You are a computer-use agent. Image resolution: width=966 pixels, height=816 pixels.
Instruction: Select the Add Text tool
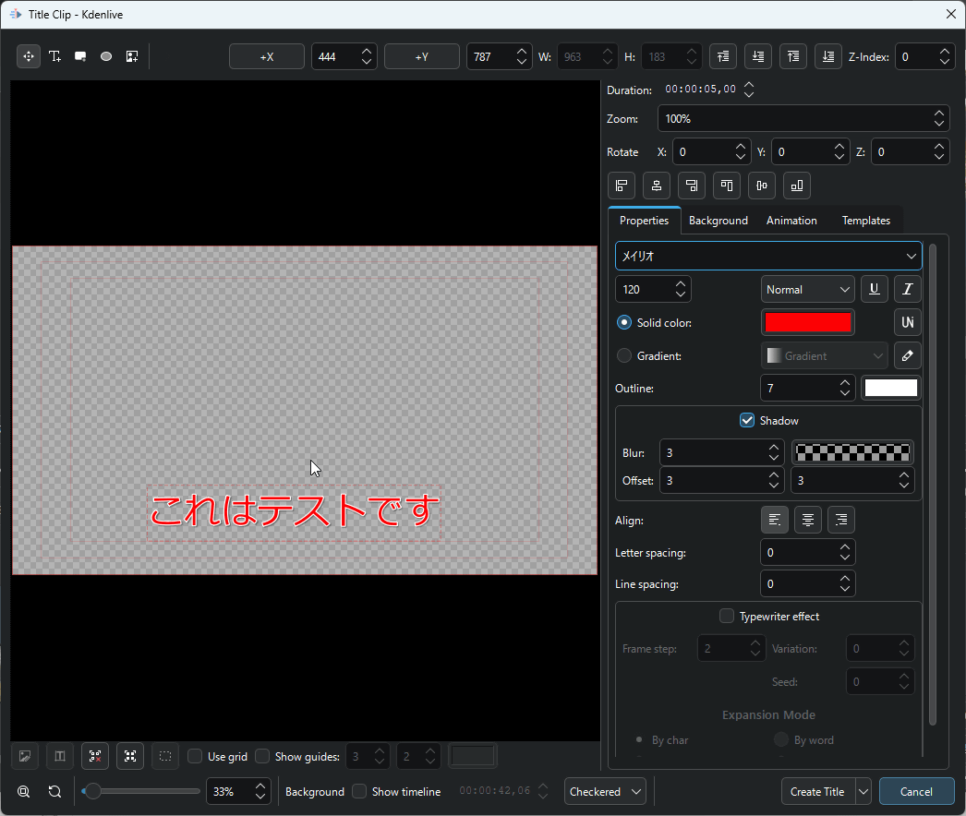pyautogui.click(x=55, y=57)
